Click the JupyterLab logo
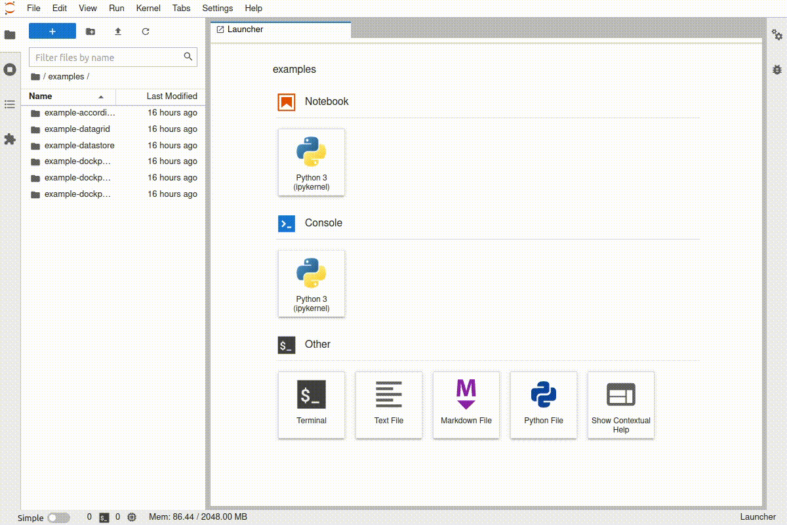The height and width of the screenshot is (525, 787). point(9,8)
